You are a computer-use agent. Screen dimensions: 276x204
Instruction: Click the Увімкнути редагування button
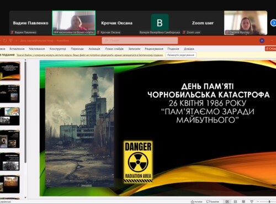pyautogui.click(x=181, y=55)
